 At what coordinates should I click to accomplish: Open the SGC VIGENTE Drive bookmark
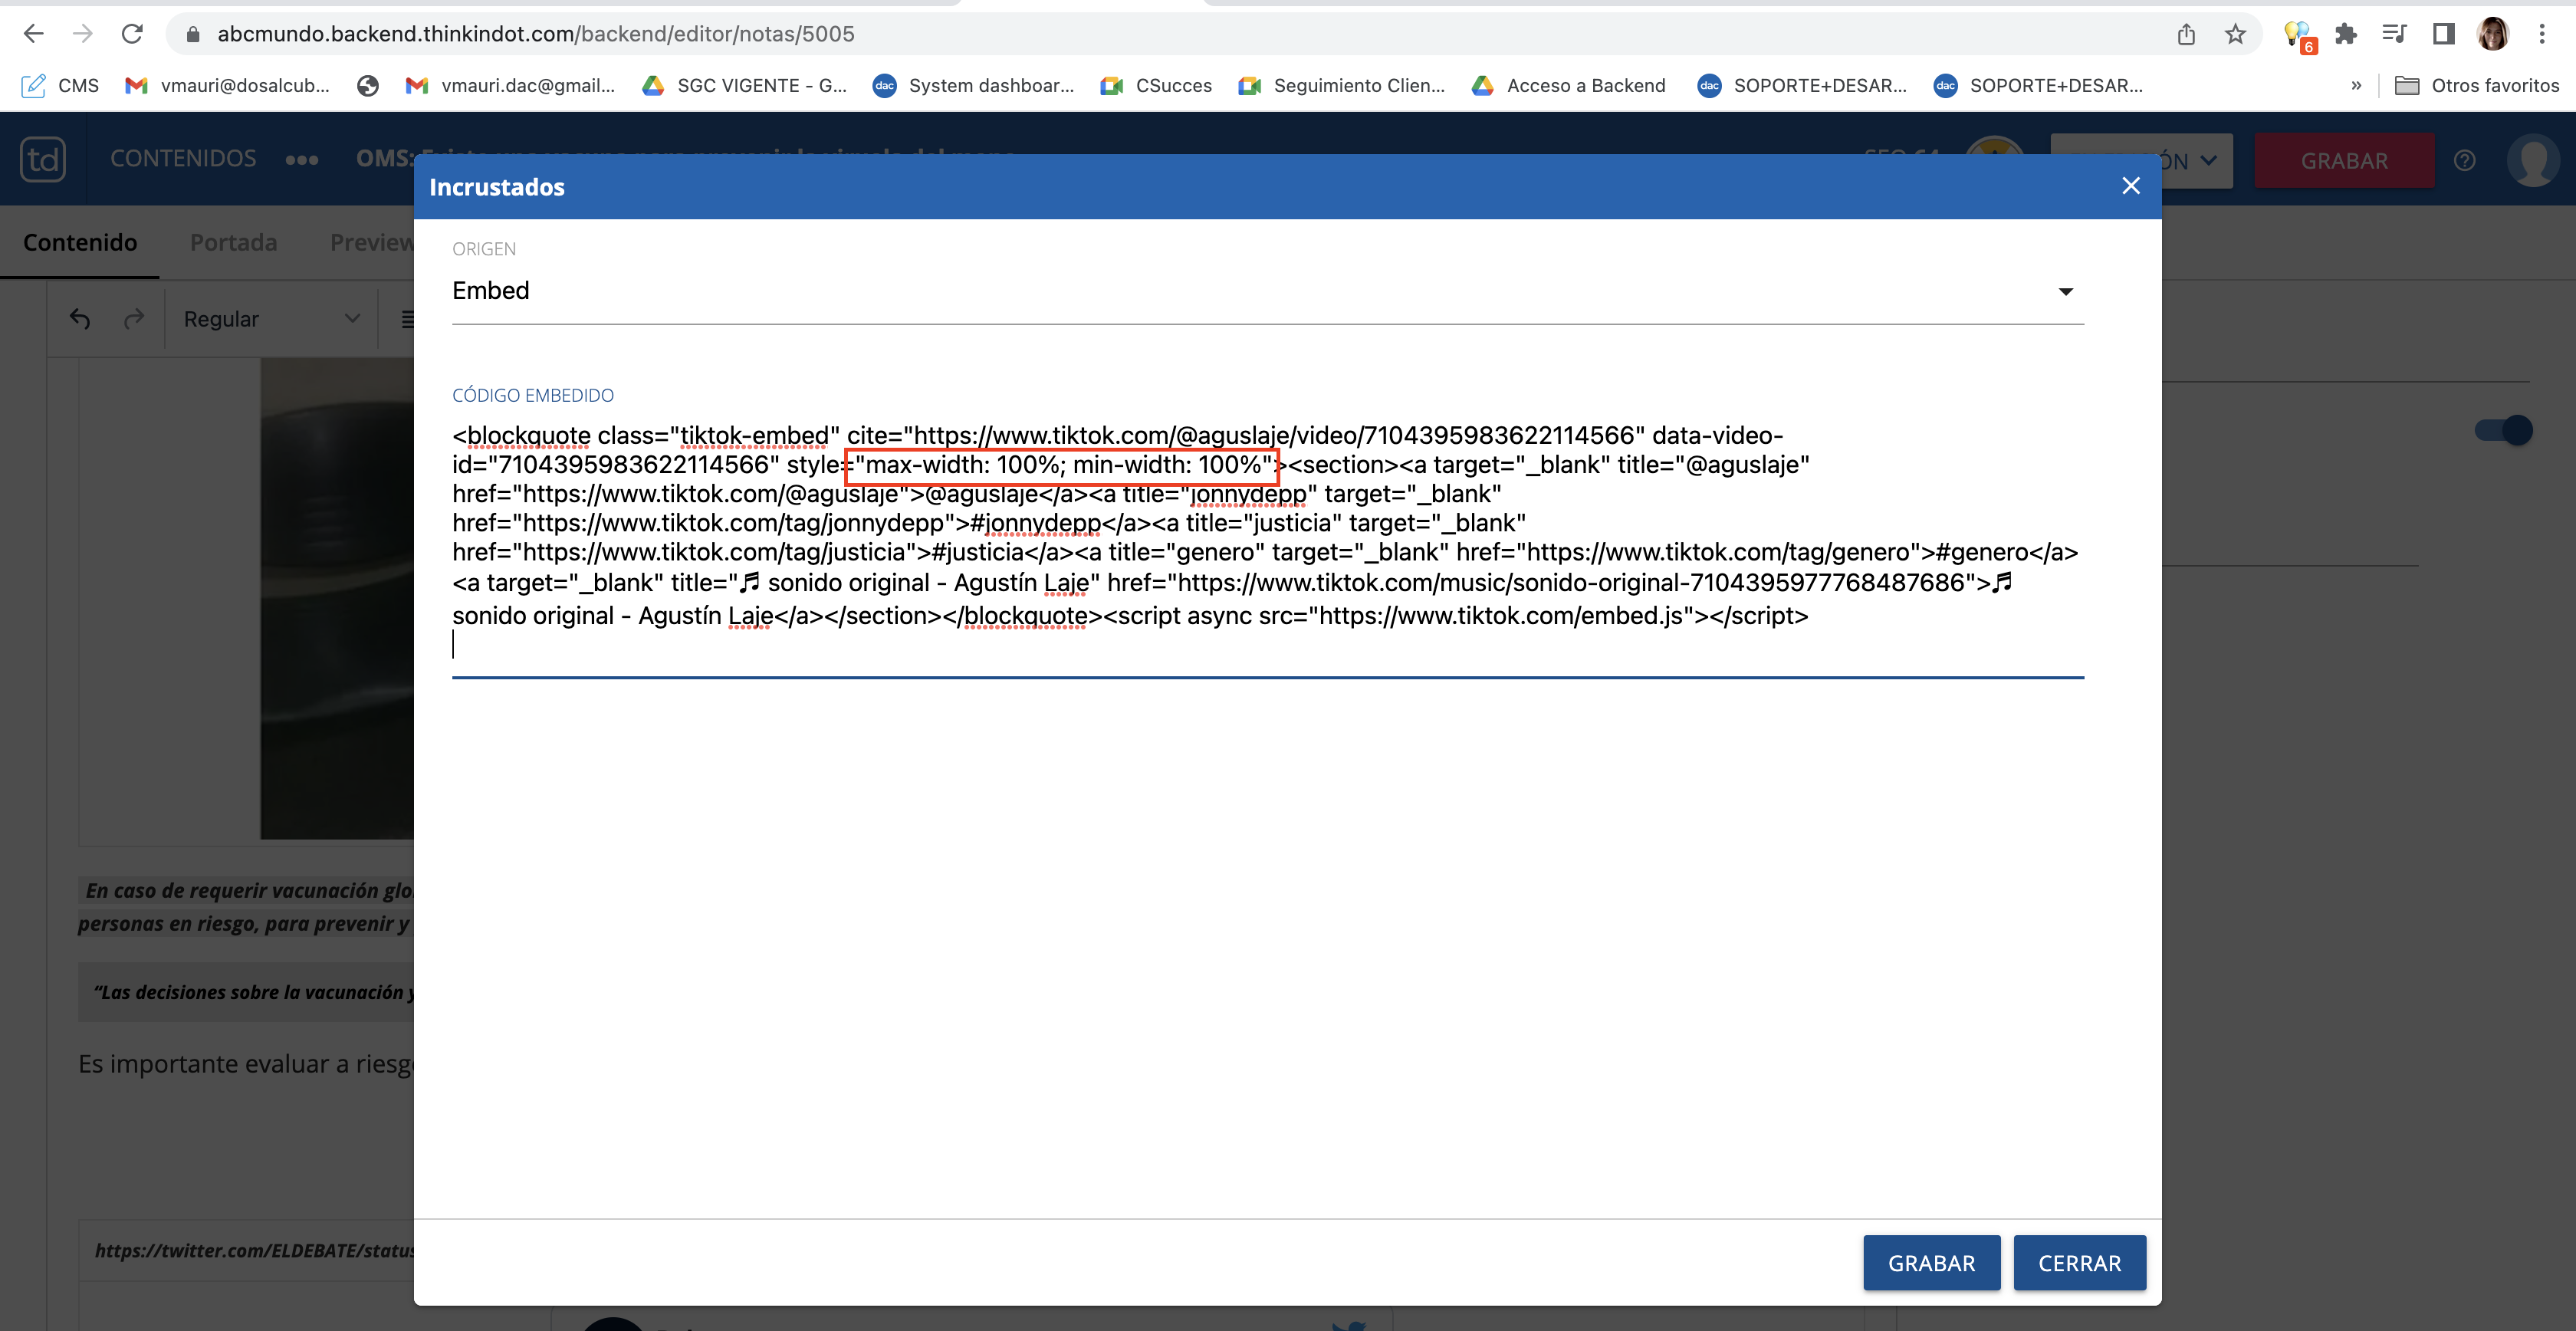point(744,86)
